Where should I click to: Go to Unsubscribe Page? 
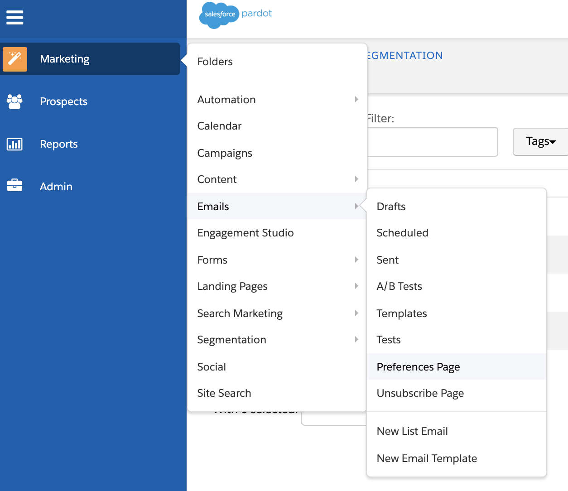[420, 393]
